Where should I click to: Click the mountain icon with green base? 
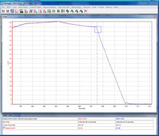tap(72, 11)
